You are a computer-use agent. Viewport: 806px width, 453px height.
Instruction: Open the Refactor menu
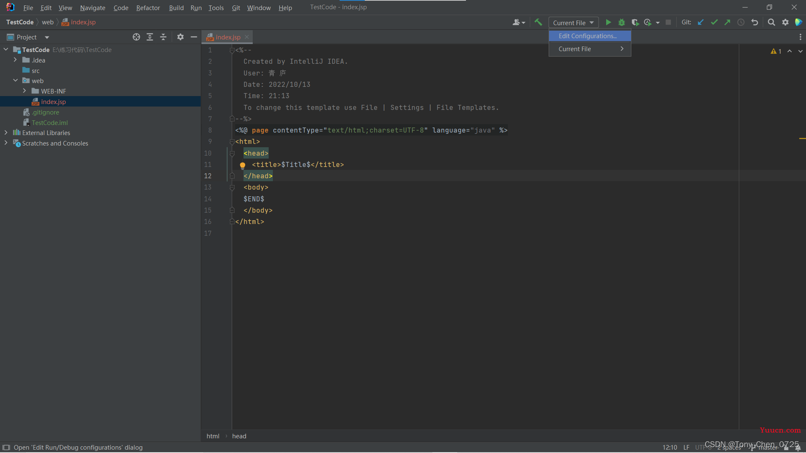tap(148, 8)
